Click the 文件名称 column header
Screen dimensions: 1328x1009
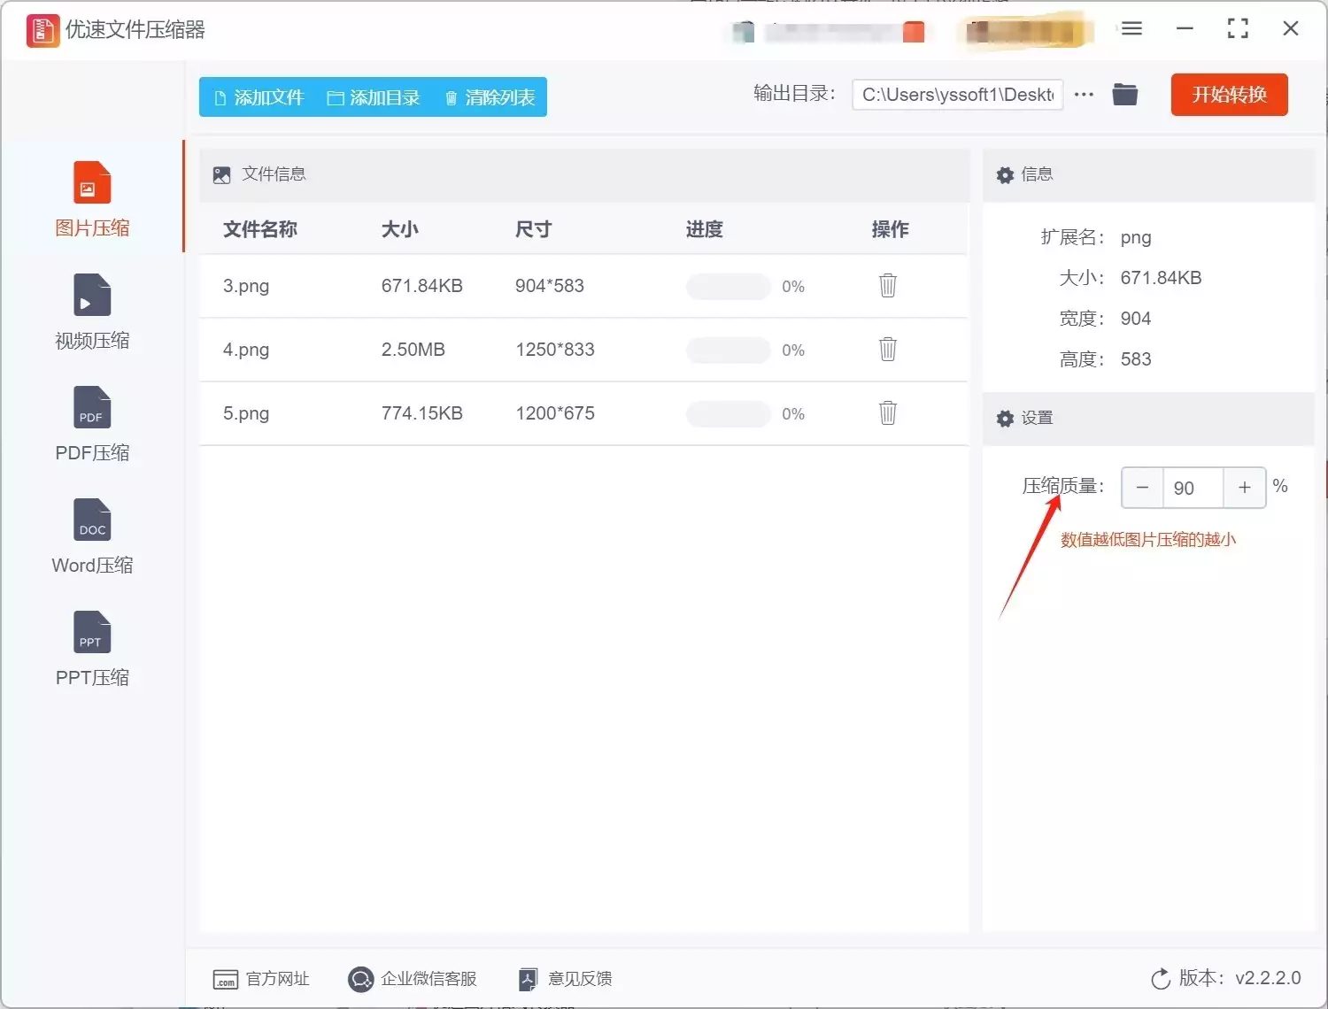[x=260, y=229]
